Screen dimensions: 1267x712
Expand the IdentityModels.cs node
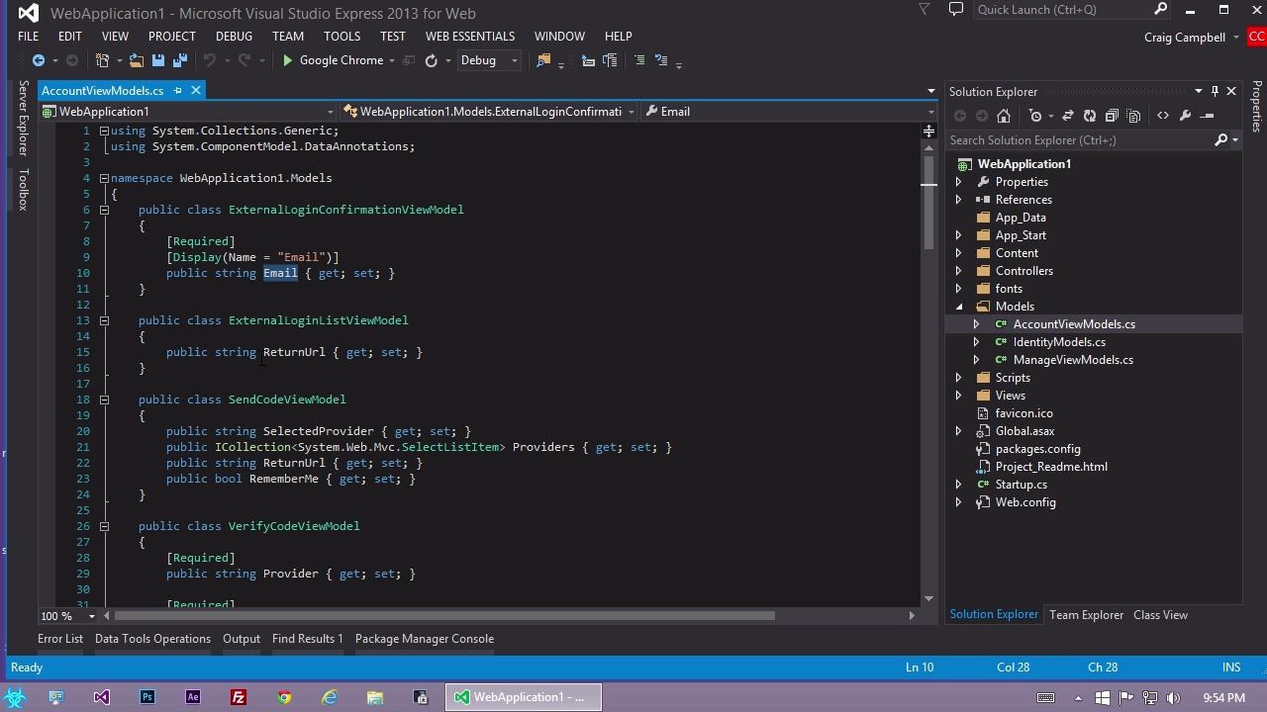(x=976, y=342)
